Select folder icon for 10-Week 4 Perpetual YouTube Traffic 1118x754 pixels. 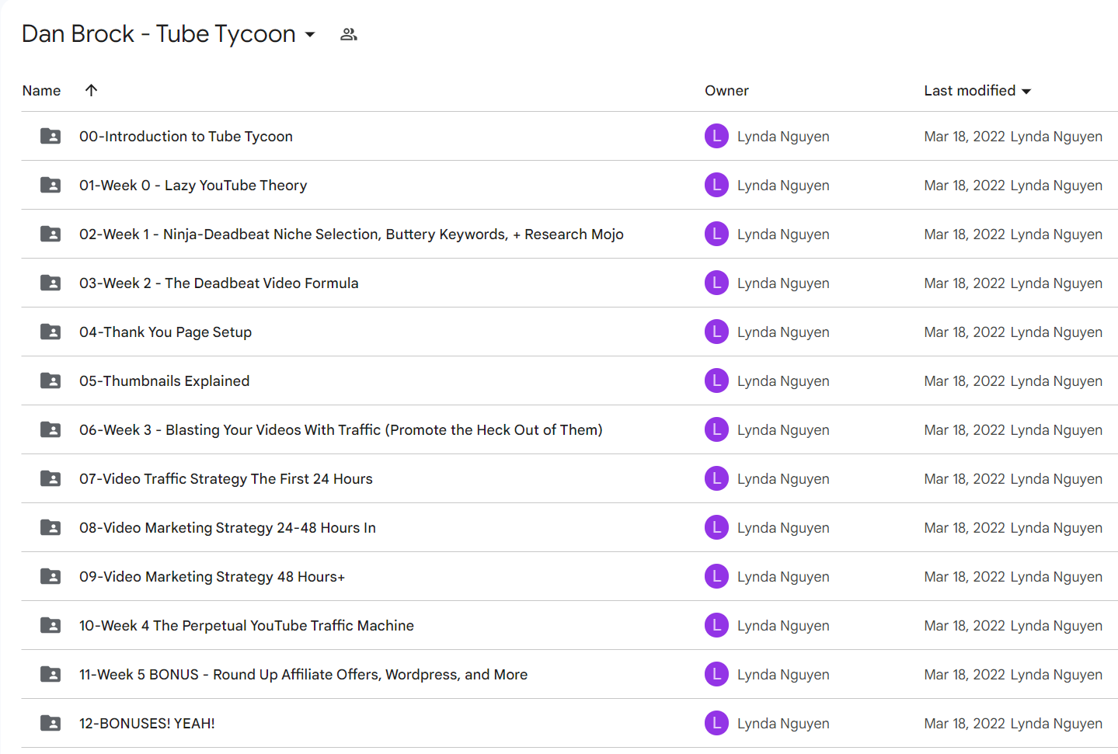coord(51,625)
